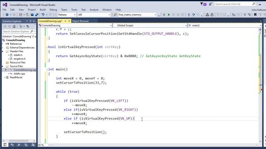Click the Open File folder icon
The image size is (266, 149).
27,15
